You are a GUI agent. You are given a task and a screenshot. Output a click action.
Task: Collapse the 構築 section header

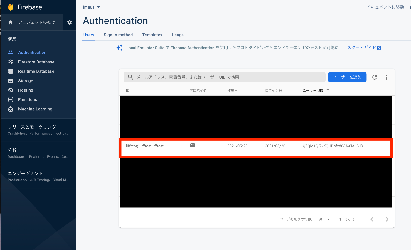12,39
